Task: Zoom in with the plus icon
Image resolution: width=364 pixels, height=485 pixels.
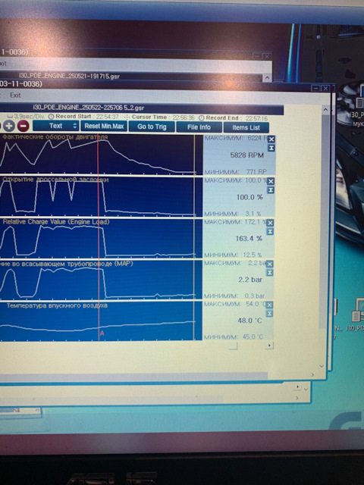Action: tap(9, 126)
